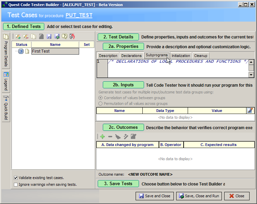
Task: Click the save and run toolbar icon
Action: click(x=57, y=36)
